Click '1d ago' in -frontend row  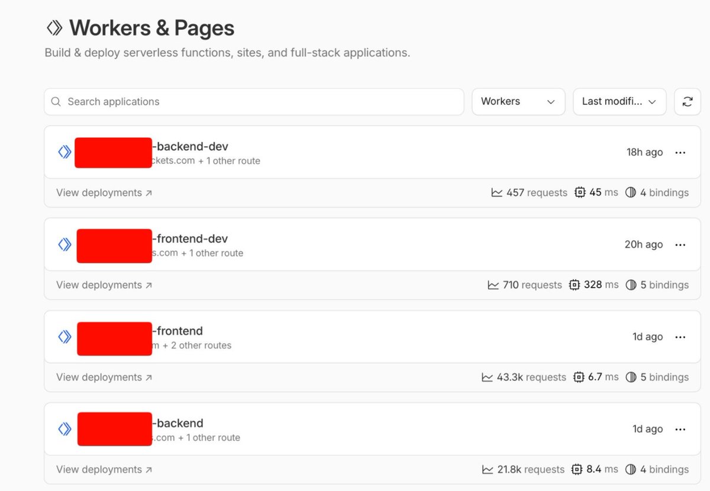pos(647,337)
